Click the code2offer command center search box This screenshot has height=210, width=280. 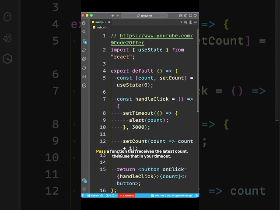click(144, 16)
